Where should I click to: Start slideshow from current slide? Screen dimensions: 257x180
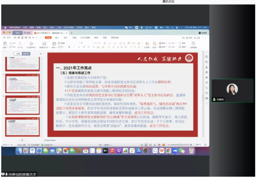(31, 44)
